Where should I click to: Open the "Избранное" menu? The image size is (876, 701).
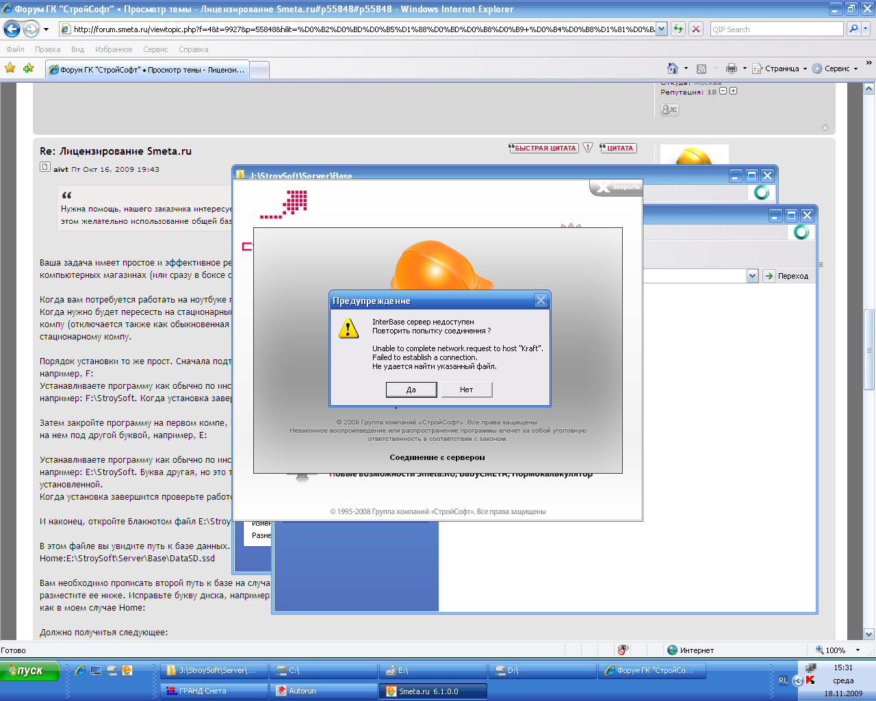tap(114, 49)
